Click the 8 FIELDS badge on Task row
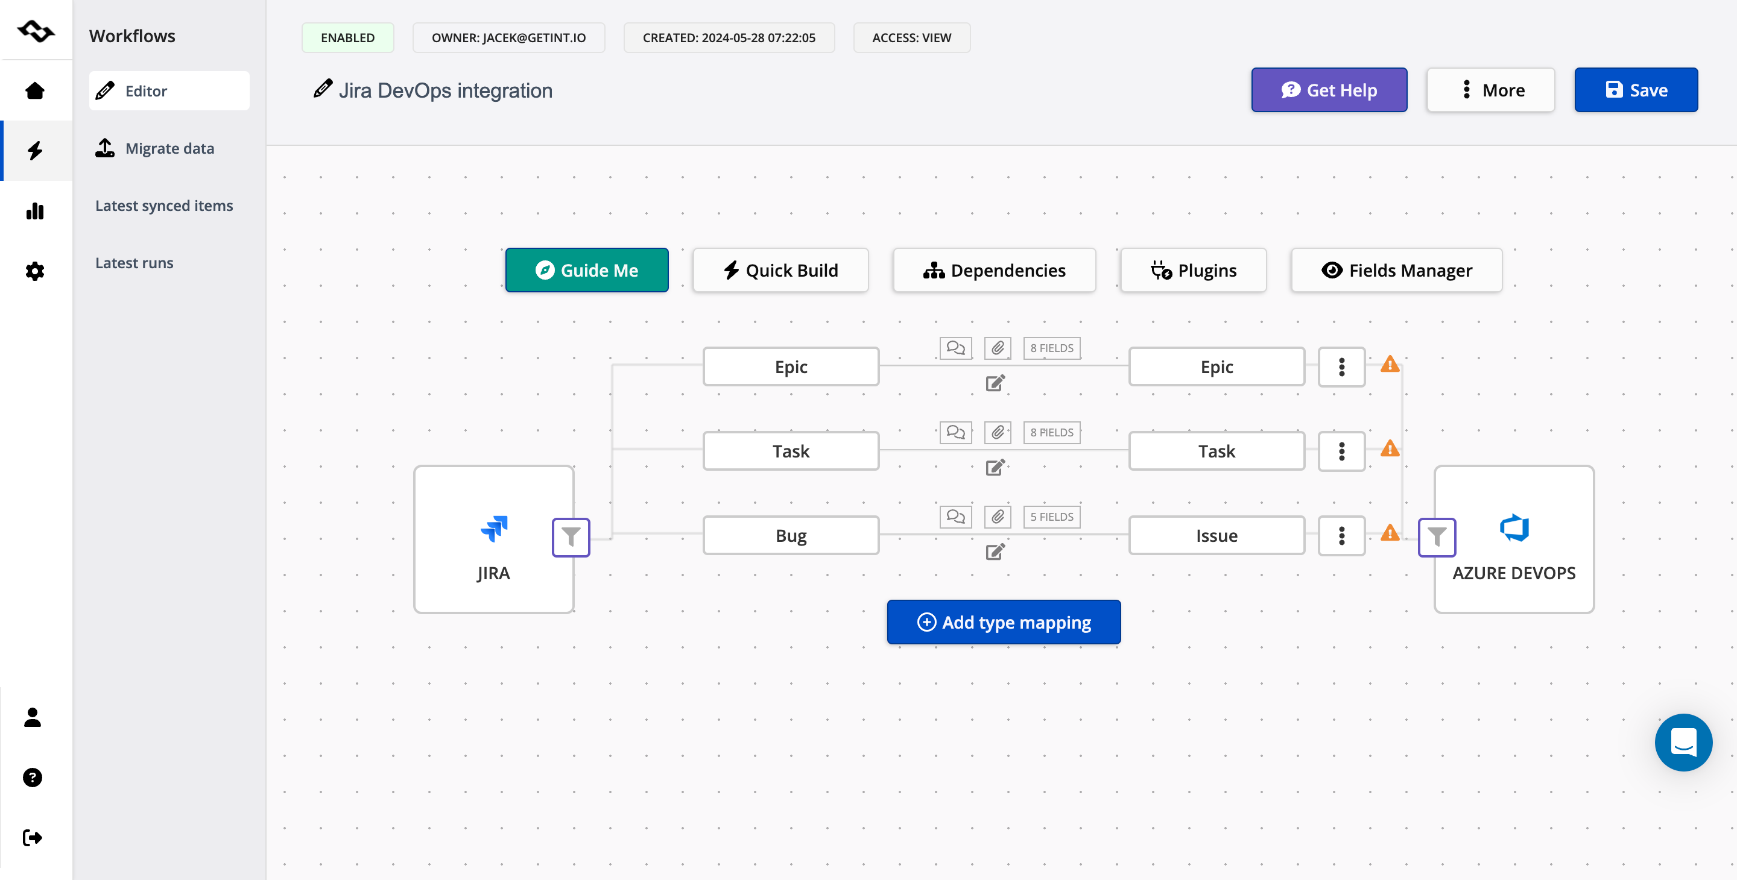This screenshot has width=1737, height=880. tap(1052, 432)
